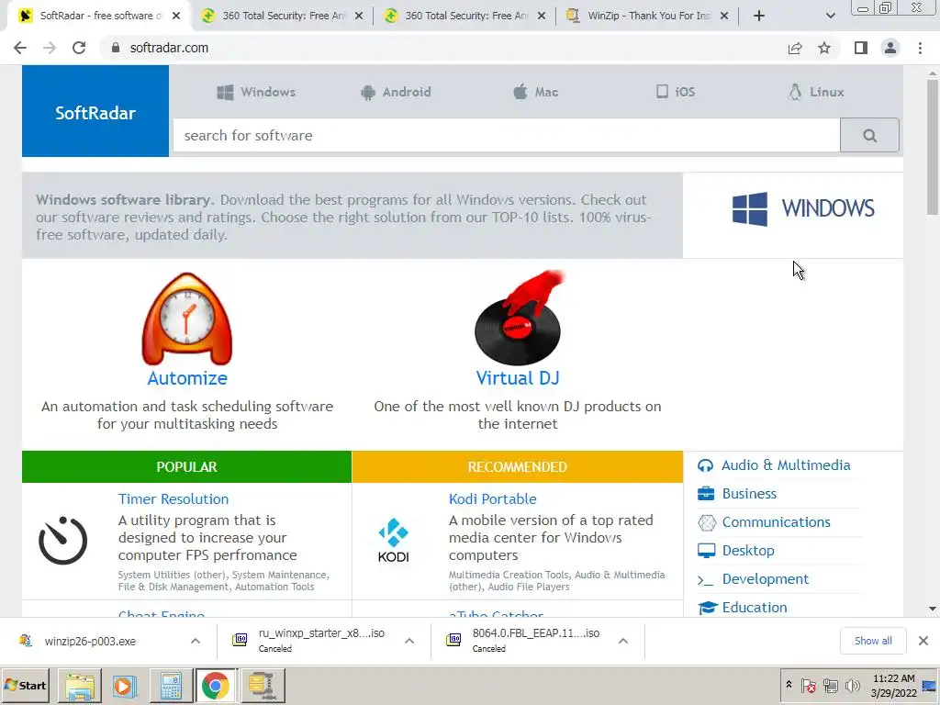940x705 pixels.
Task: Click the RECOMMENDED section header
Action: point(518,467)
